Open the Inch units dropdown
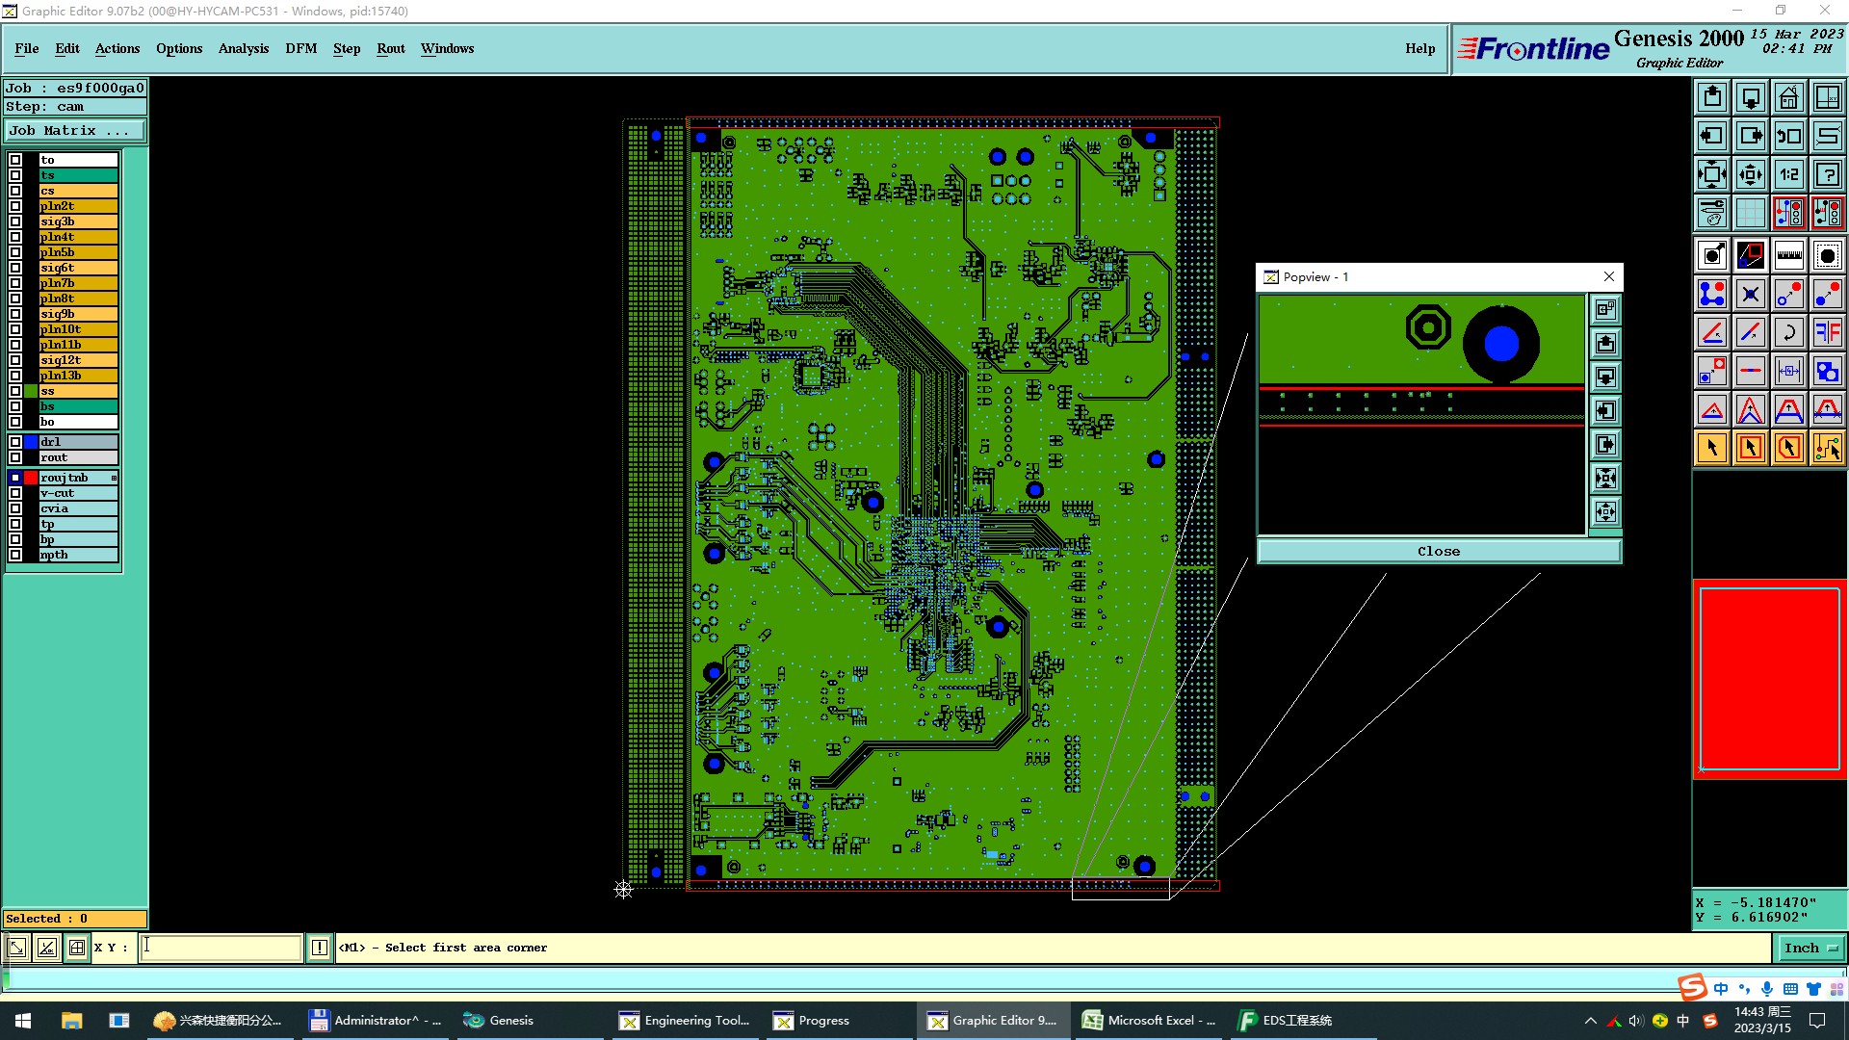This screenshot has width=1849, height=1040. click(1810, 948)
